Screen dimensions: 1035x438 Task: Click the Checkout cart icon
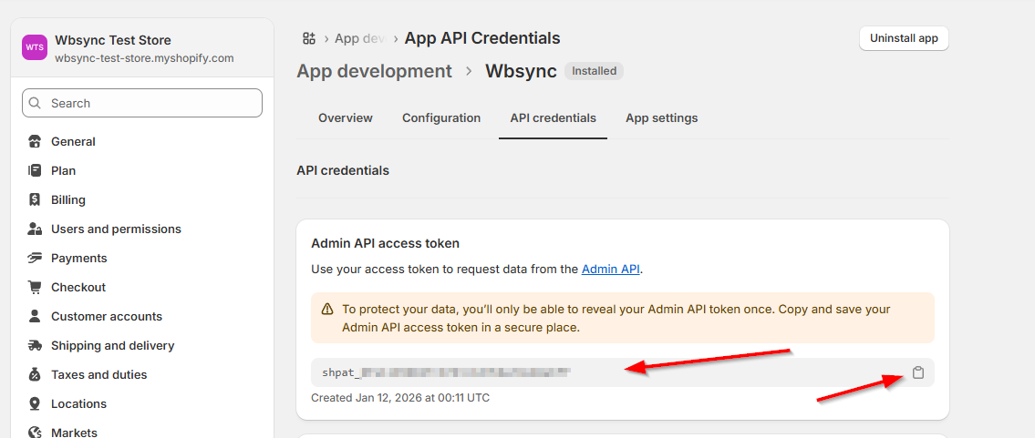tap(35, 288)
